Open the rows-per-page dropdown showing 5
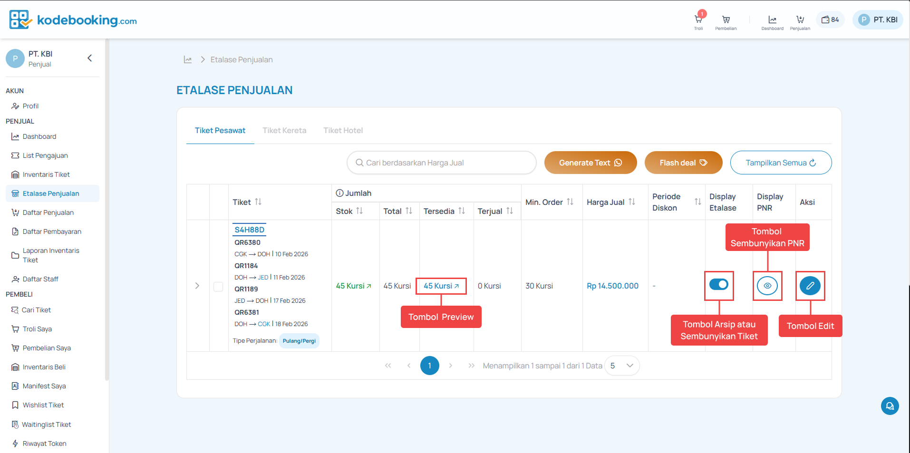Screen dimensions: 910x453 tap(622, 366)
